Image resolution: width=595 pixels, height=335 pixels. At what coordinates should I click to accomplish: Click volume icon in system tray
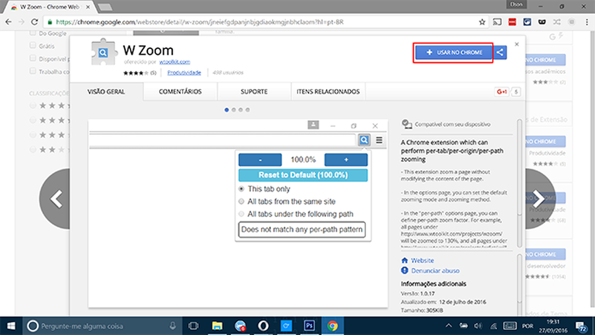tap(478, 326)
